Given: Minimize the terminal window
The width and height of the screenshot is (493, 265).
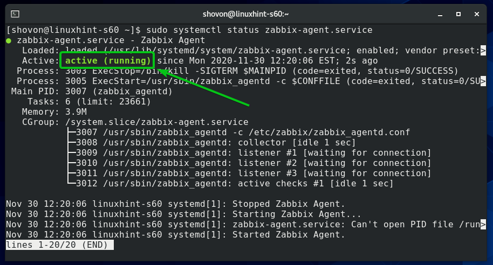Looking at the screenshot, I should 438,12.
